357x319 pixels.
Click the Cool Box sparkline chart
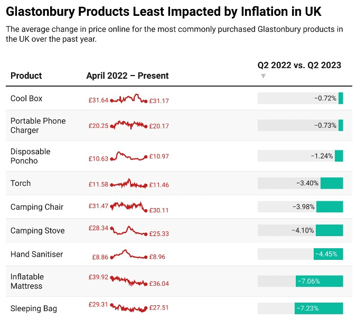point(129,99)
